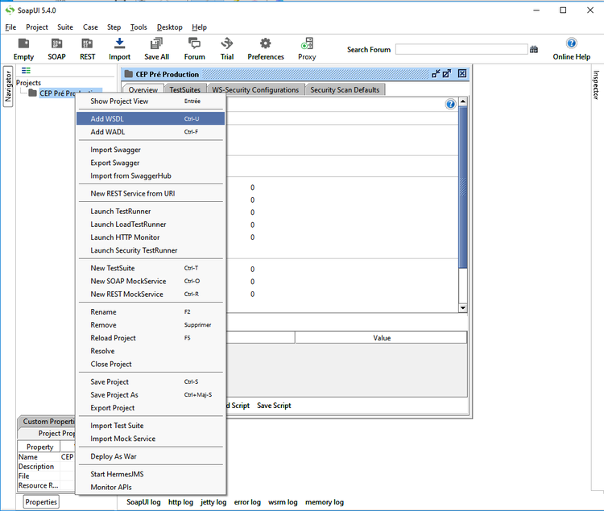Screen dimensions: 604x511
Task: Open Security Scan Defaults tab
Action: coord(345,89)
